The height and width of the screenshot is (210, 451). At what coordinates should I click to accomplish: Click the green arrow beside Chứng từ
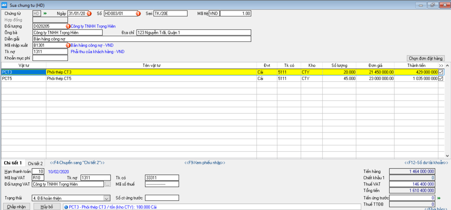click(45, 14)
